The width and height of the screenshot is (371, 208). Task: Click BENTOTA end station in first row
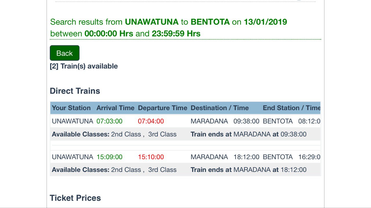278,121
